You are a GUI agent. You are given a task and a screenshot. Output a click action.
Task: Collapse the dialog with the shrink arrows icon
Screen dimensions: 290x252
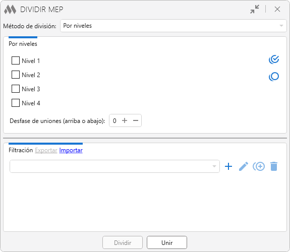255,9
